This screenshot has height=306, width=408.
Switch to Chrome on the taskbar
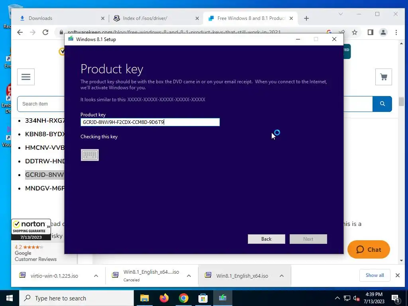click(183, 298)
